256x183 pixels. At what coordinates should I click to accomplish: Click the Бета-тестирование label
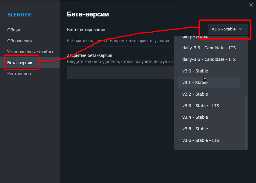click(86, 30)
